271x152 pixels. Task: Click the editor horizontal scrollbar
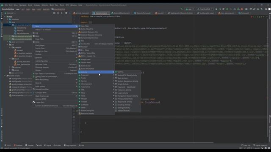[x=147, y=143]
